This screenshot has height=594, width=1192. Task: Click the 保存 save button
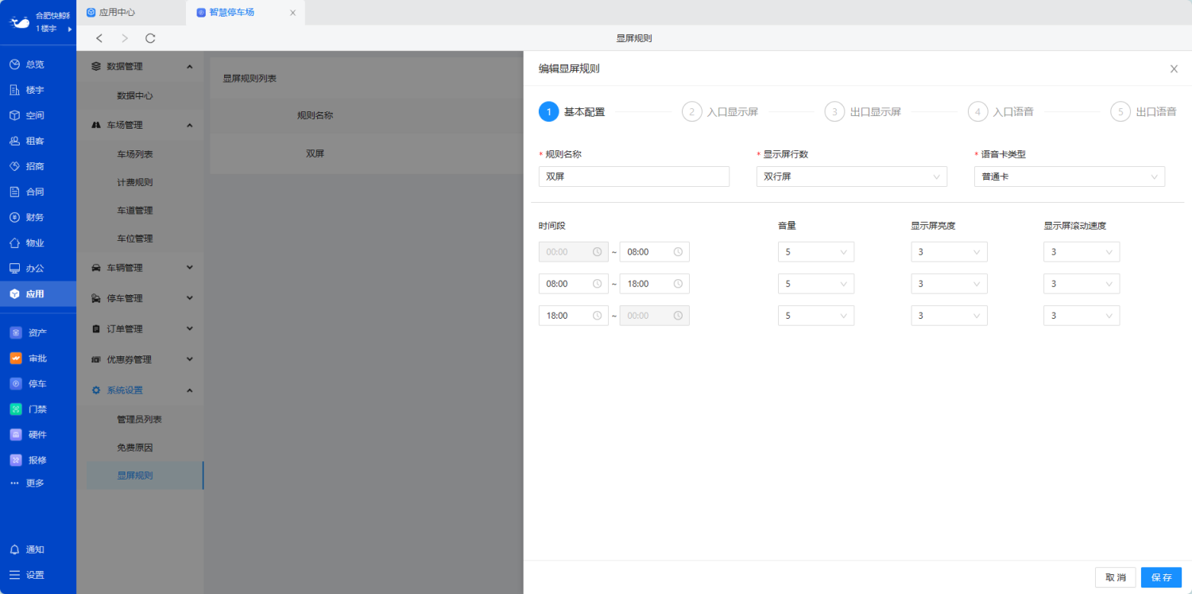click(1161, 577)
